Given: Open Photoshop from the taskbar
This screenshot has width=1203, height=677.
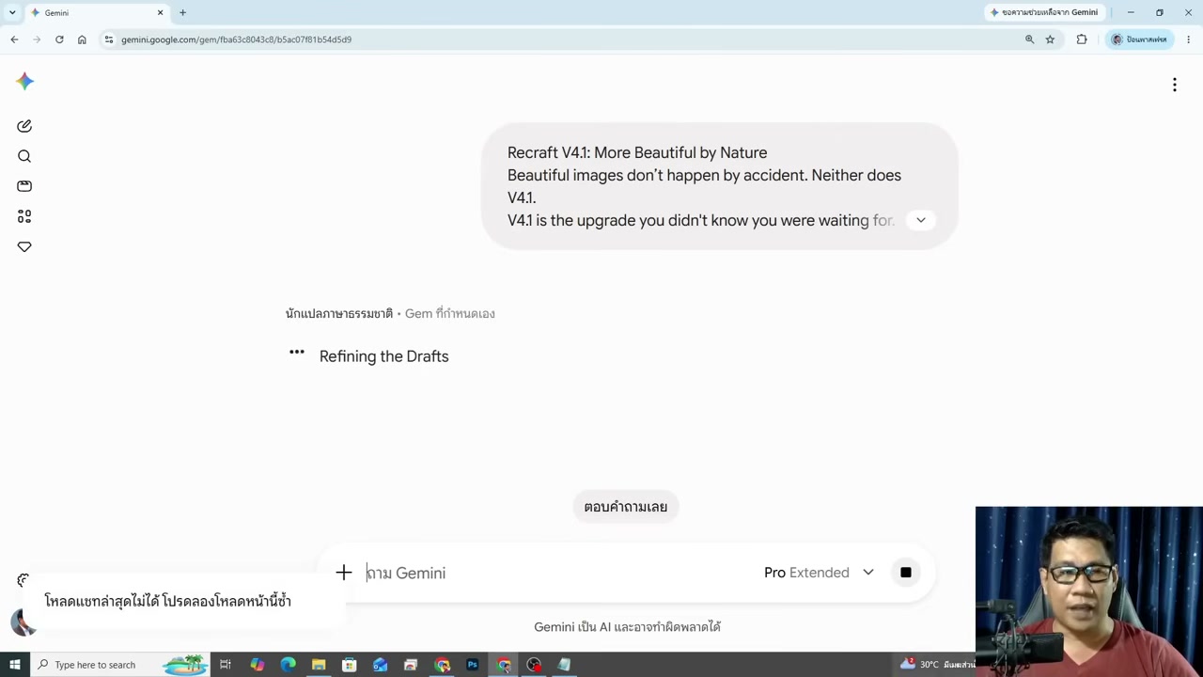Looking at the screenshot, I should pos(473,665).
